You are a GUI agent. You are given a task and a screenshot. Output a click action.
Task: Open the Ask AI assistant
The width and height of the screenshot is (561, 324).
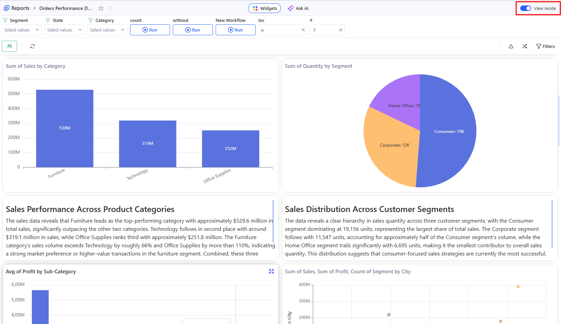pos(298,8)
